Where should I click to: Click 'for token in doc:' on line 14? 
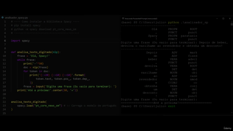[x=36, y=71]
